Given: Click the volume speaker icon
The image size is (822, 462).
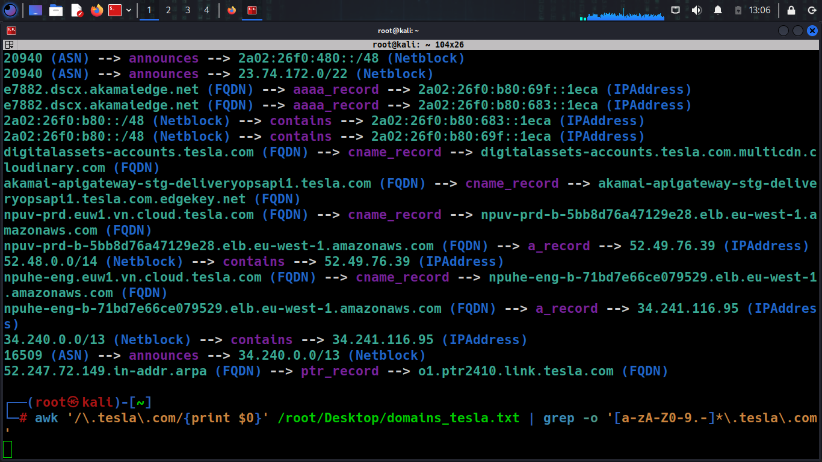Looking at the screenshot, I should 697,10.
